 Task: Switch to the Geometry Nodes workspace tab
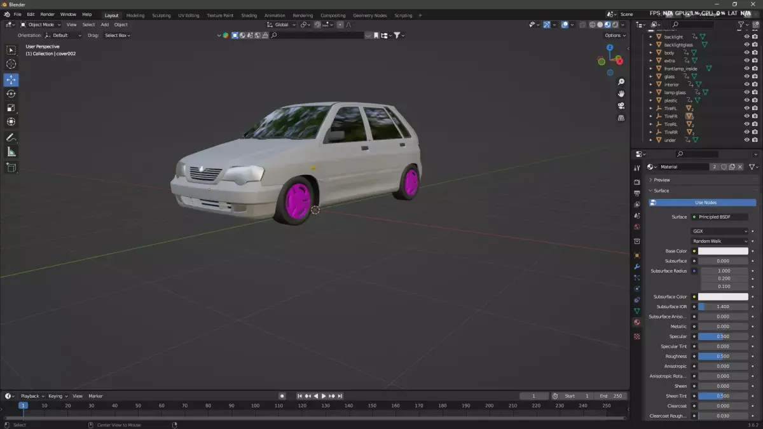(369, 15)
